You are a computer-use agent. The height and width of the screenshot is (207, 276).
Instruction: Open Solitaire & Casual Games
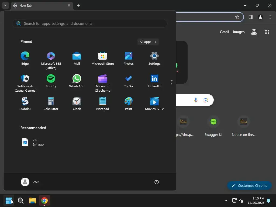(x=25, y=83)
